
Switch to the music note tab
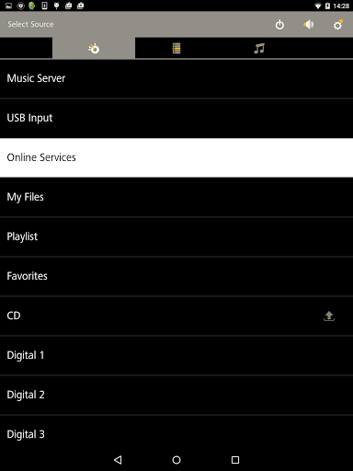(x=259, y=48)
